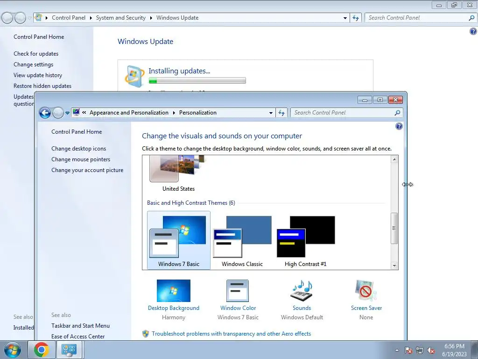The width and height of the screenshot is (478, 359).
Task: Click the theme list scroll down arrow
Action: coord(394,266)
